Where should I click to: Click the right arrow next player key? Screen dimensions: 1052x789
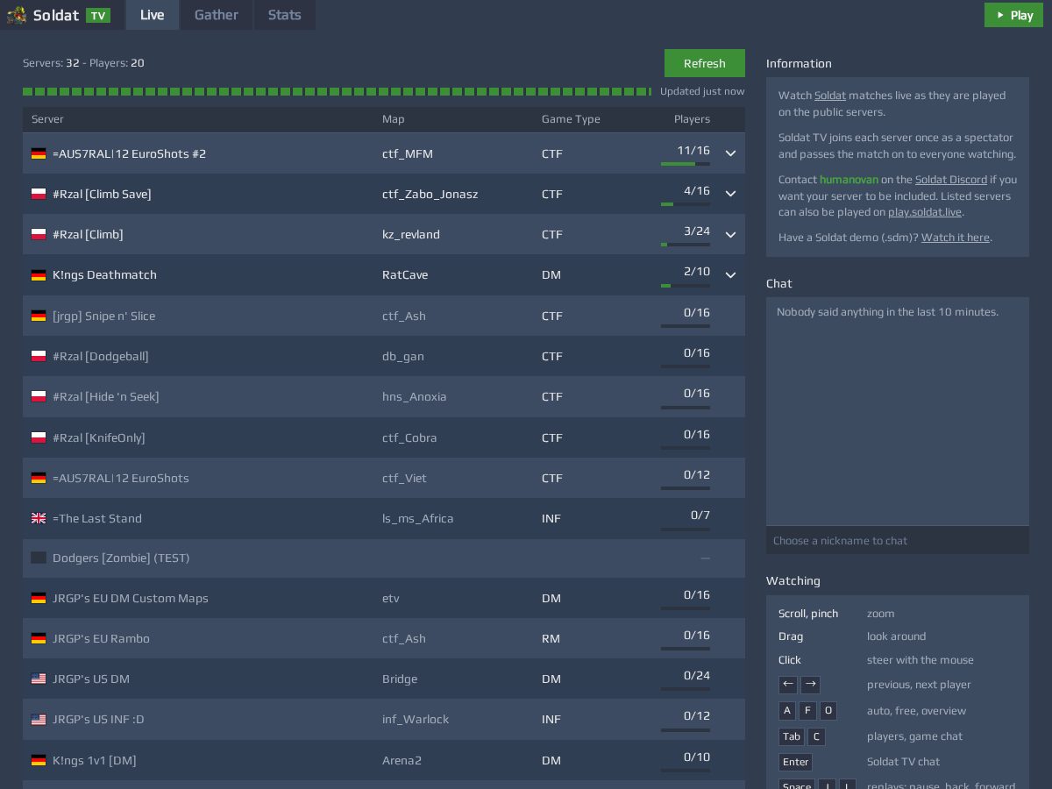click(811, 685)
